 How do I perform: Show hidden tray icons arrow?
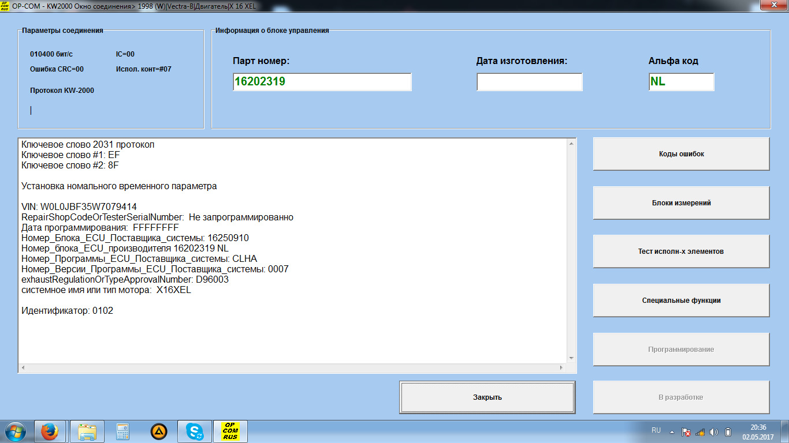click(x=672, y=431)
